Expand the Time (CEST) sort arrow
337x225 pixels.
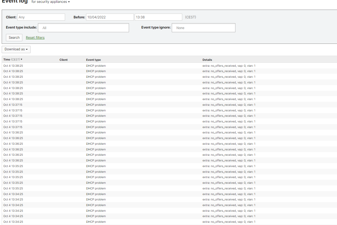tap(22, 59)
